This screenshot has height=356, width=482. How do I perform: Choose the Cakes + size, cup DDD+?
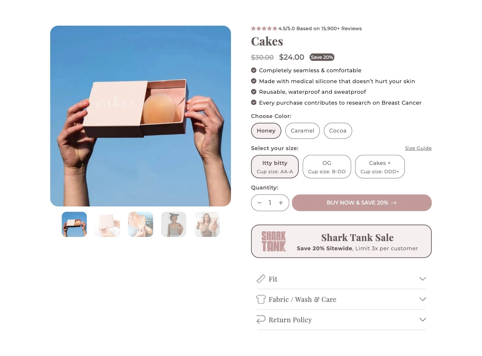click(380, 167)
